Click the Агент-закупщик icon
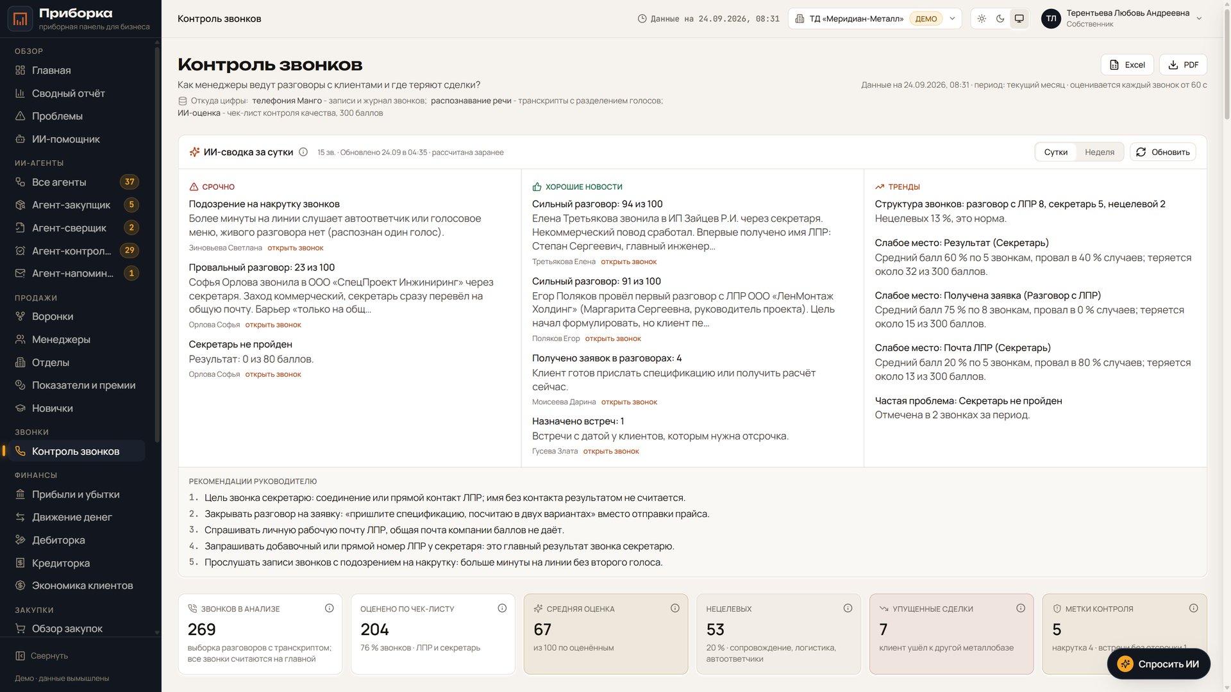The width and height of the screenshot is (1231, 692). point(20,205)
